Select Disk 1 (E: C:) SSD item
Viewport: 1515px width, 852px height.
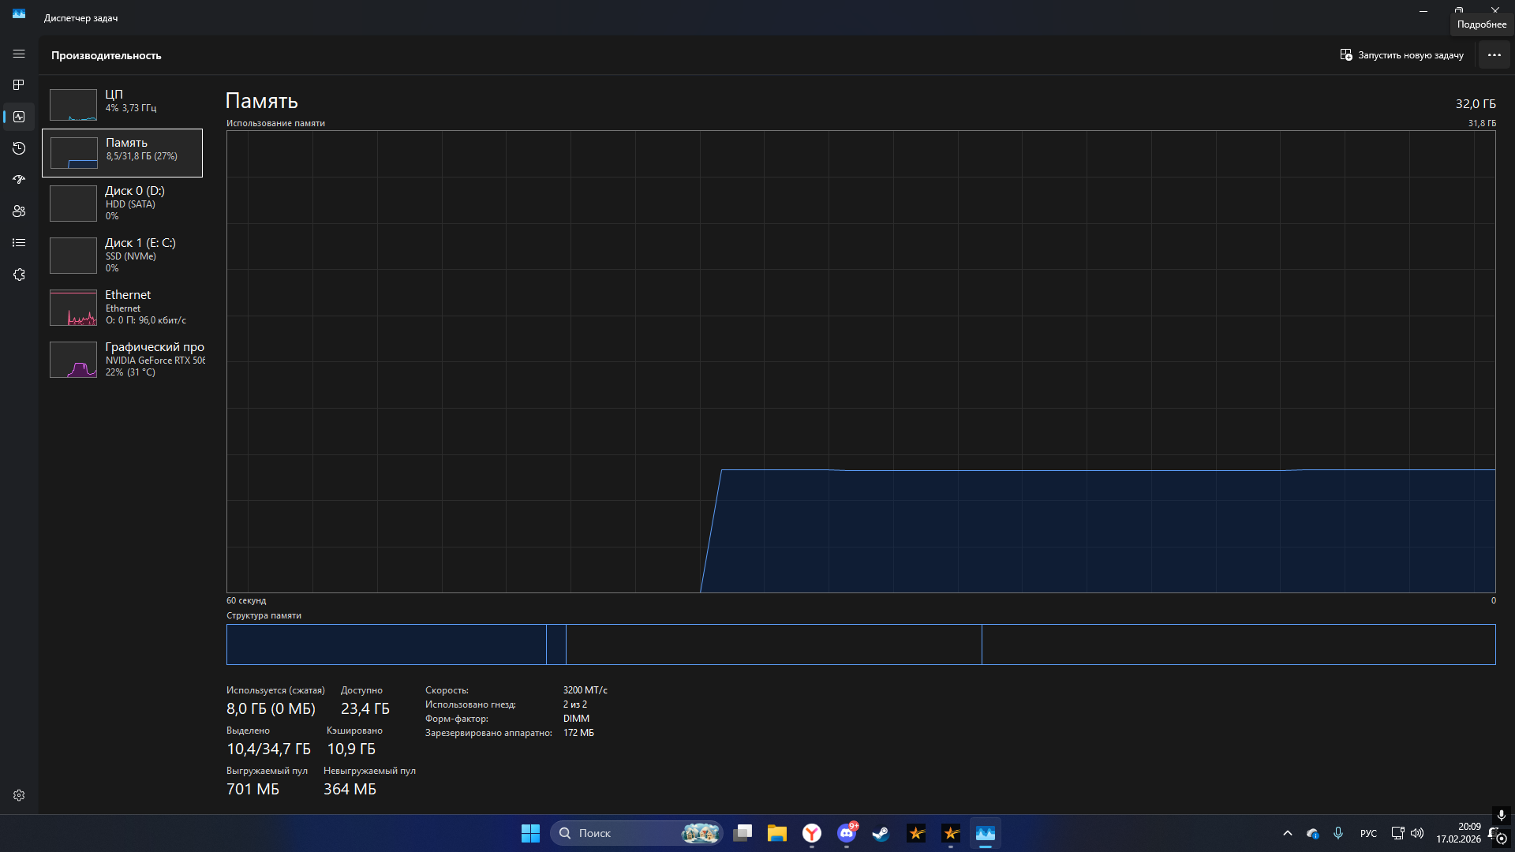(122, 255)
